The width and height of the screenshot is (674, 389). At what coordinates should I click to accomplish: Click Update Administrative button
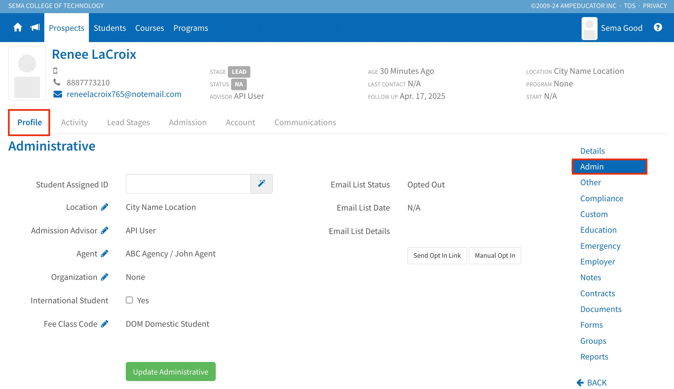(x=171, y=372)
